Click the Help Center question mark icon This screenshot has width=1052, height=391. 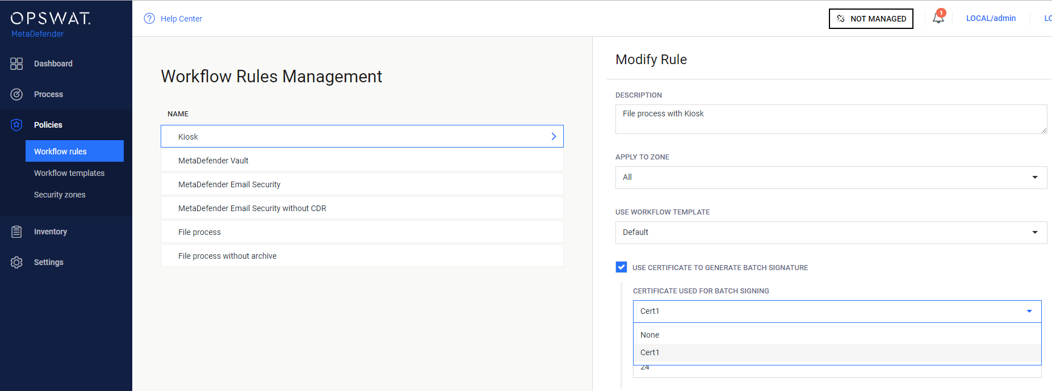[149, 18]
